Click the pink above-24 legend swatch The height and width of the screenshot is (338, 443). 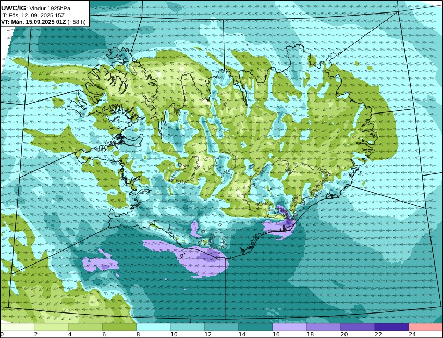coord(425,327)
